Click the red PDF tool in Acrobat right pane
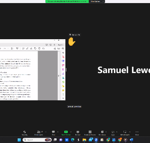 [63, 57]
